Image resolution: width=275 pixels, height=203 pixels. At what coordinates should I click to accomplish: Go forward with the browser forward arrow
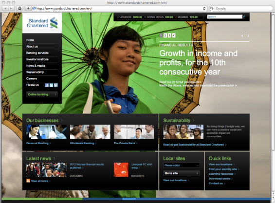coord(11,8)
